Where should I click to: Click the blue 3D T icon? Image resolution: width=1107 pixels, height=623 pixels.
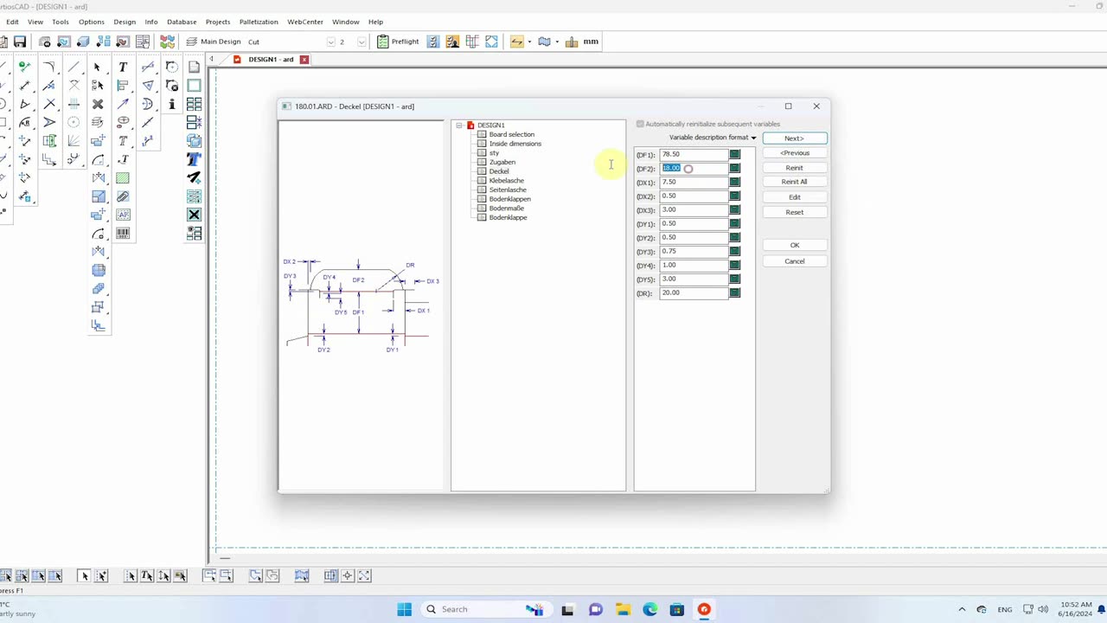[194, 159]
